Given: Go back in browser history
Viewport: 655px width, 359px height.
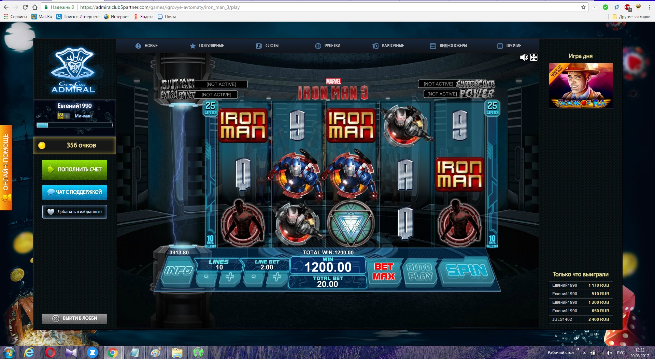Looking at the screenshot, I should point(6,7).
